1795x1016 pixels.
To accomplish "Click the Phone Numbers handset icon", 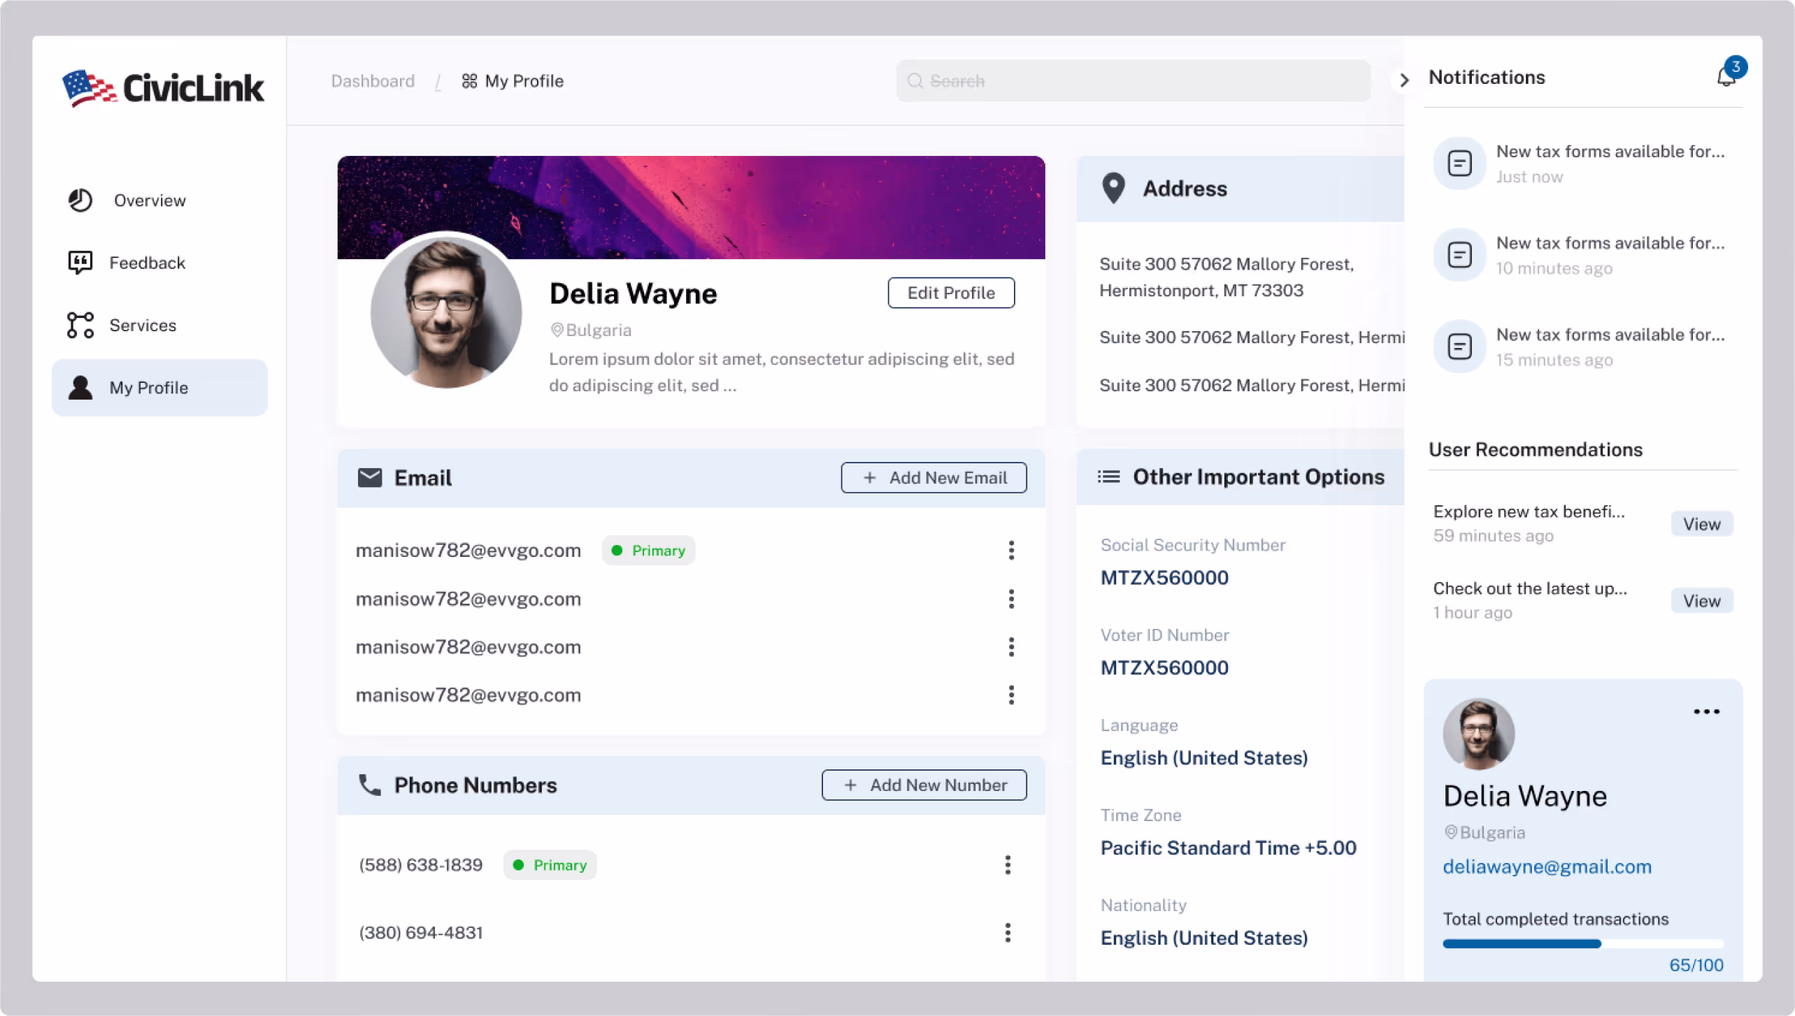I will (x=369, y=785).
